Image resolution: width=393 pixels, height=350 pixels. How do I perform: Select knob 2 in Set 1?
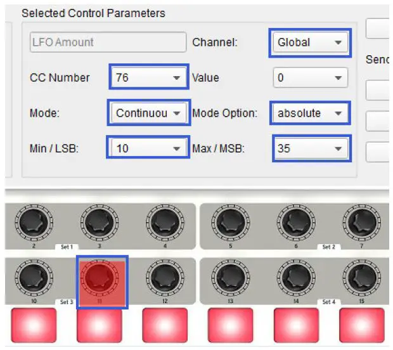point(34,223)
